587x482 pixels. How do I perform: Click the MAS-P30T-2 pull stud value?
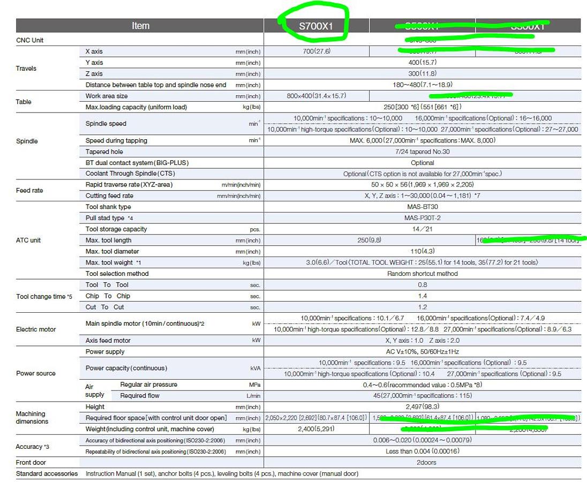tap(422, 218)
